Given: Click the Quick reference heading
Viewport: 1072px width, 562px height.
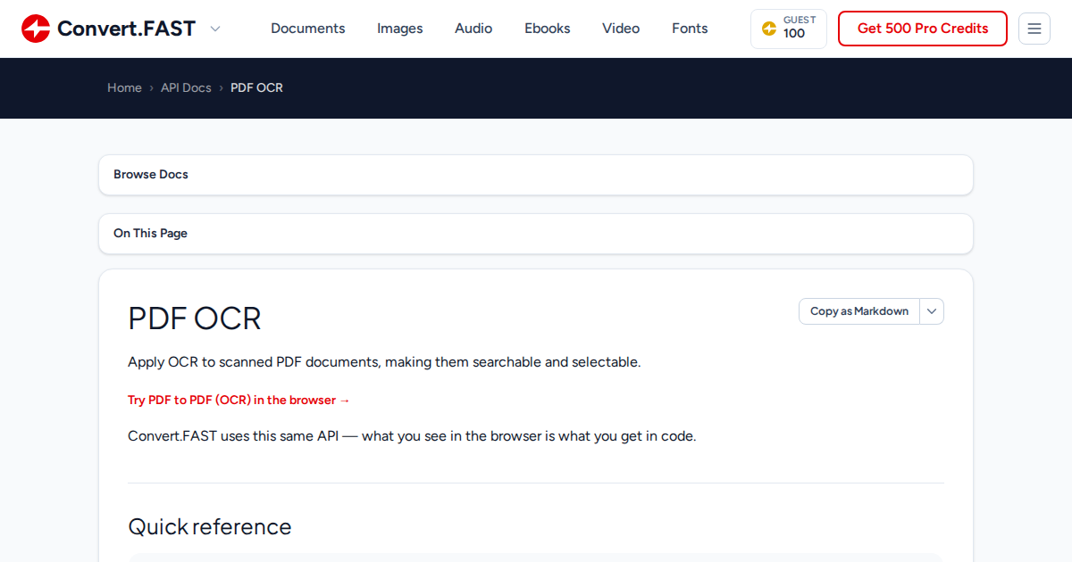Looking at the screenshot, I should coord(210,526).
